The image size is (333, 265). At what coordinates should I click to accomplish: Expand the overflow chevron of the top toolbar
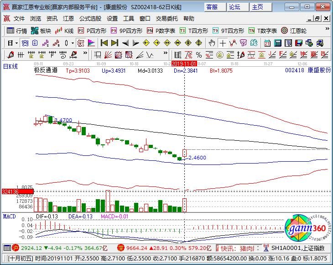click(x=327, y=28)
